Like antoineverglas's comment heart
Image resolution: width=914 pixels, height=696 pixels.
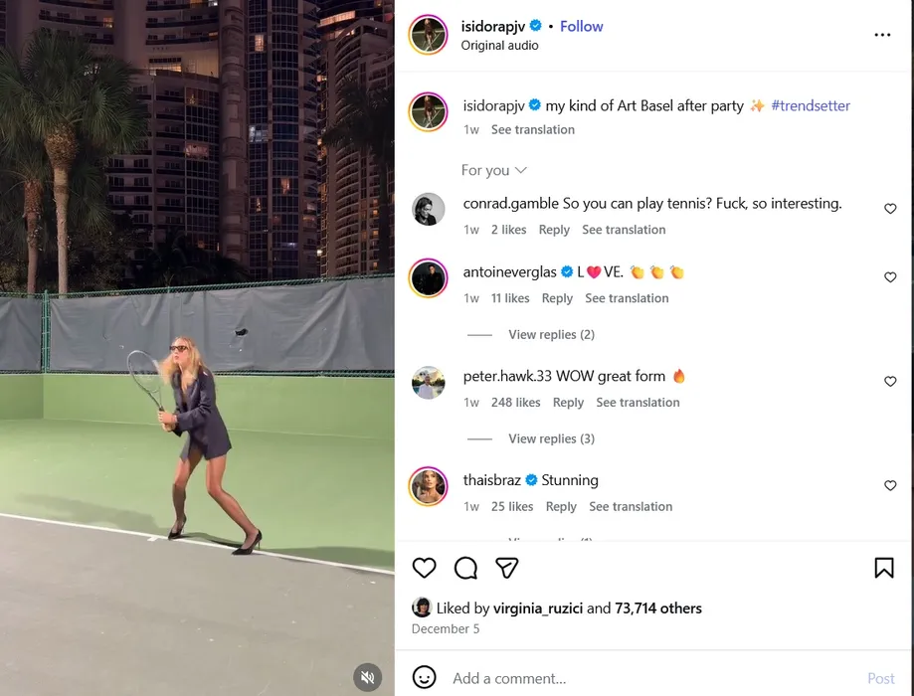tap(890, 277)
